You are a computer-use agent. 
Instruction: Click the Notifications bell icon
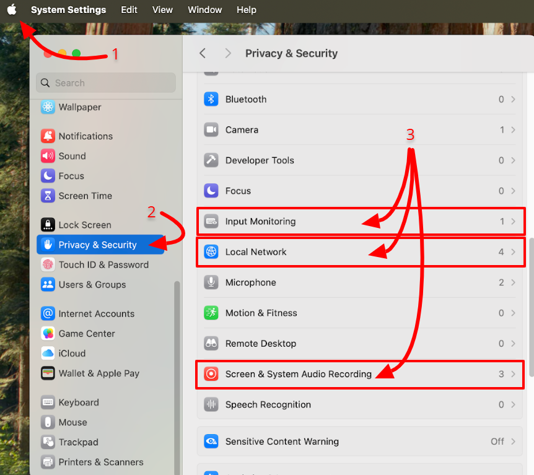pyautogui.click(x=48, y=136)
